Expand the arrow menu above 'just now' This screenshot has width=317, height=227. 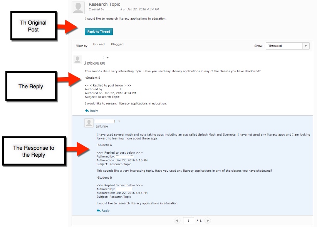click(x=119, y=121)
